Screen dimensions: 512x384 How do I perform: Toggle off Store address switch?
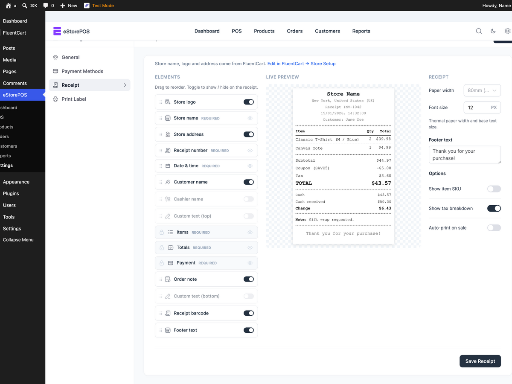coord(249,134)
